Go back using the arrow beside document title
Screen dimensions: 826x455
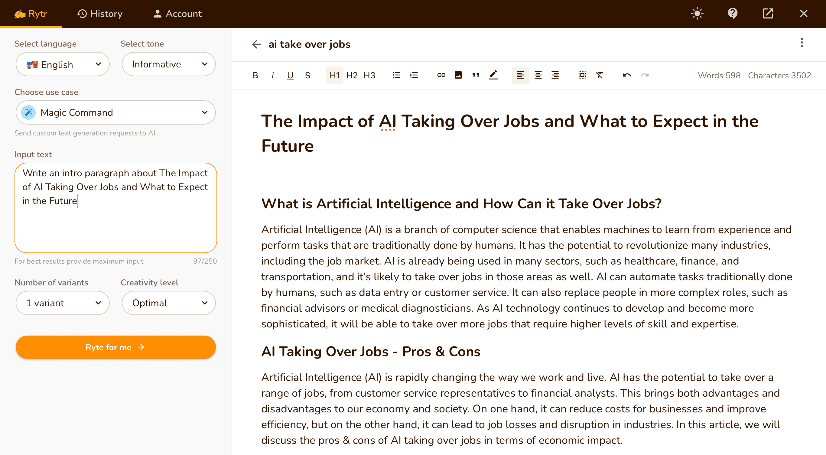(256, 44)
